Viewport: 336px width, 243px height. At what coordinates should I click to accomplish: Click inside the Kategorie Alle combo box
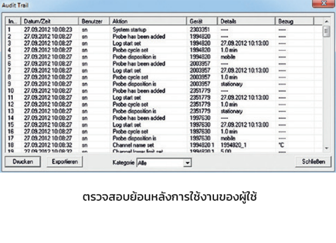coord(164,163)
